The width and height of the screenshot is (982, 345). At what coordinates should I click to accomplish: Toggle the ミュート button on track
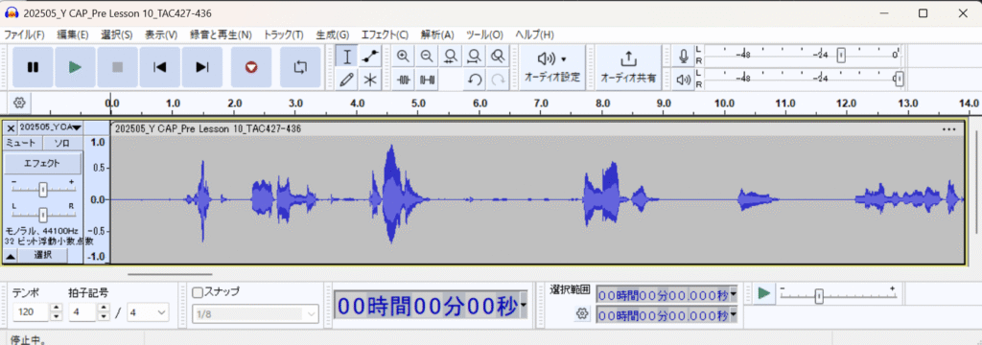(21, 143)
